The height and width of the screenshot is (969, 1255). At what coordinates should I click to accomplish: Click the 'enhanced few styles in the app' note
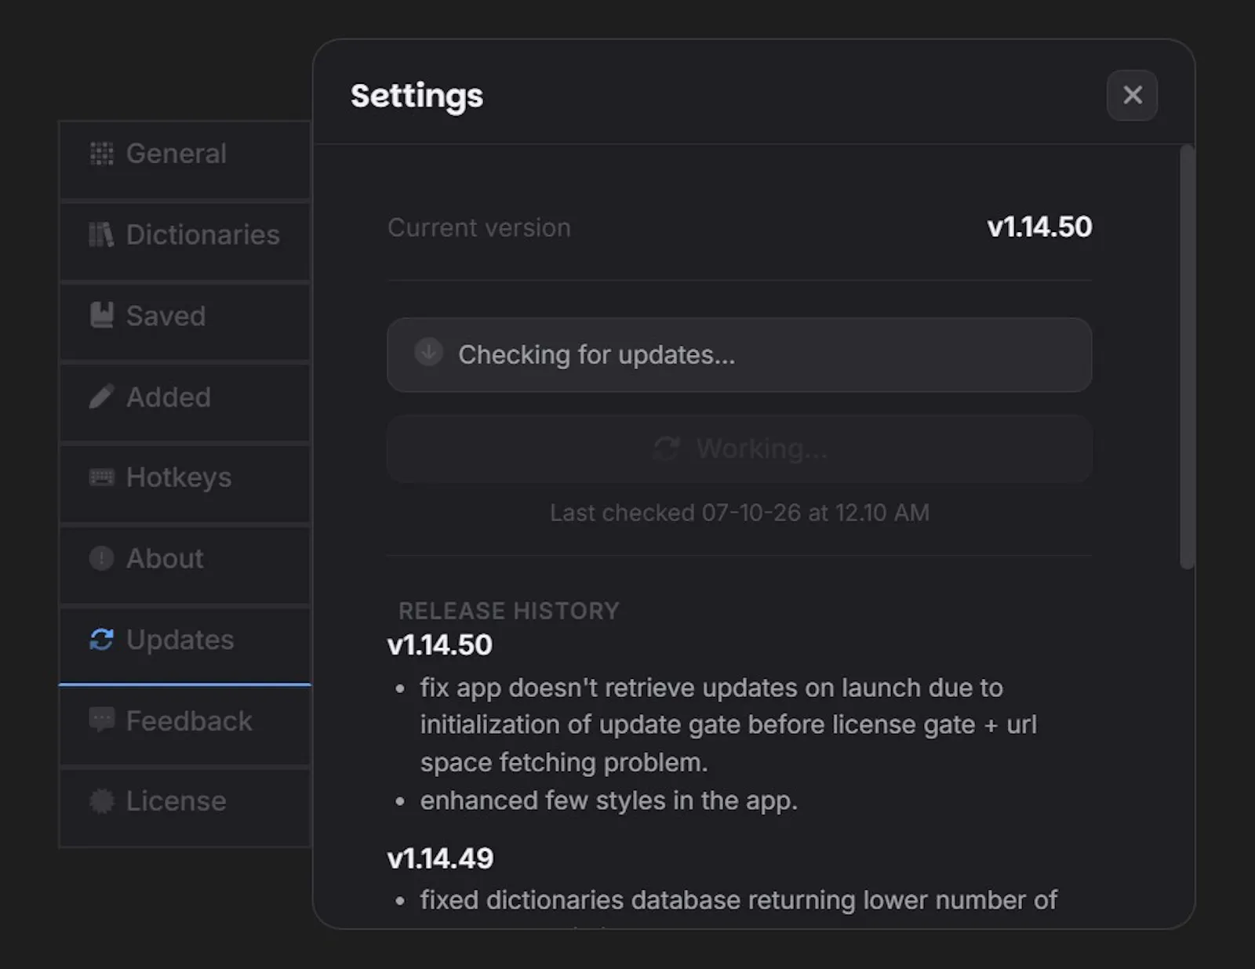pyautogui.click(x=609, y=800)
